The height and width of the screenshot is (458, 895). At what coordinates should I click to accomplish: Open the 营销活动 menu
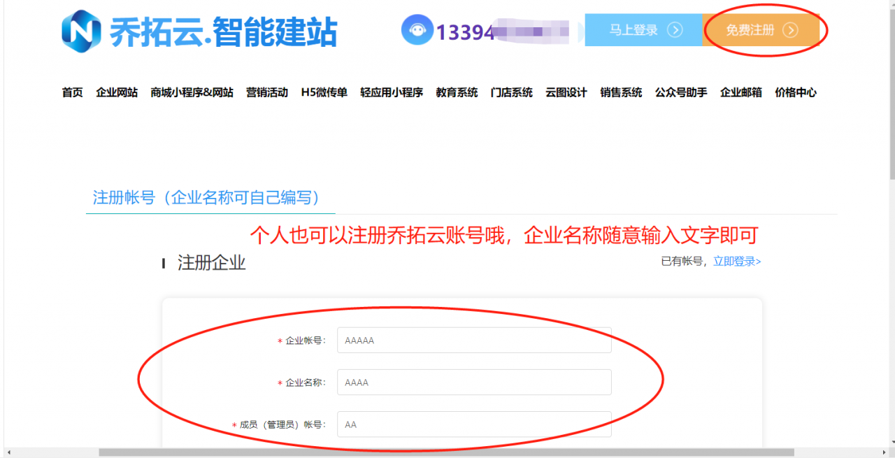(267, 92)
